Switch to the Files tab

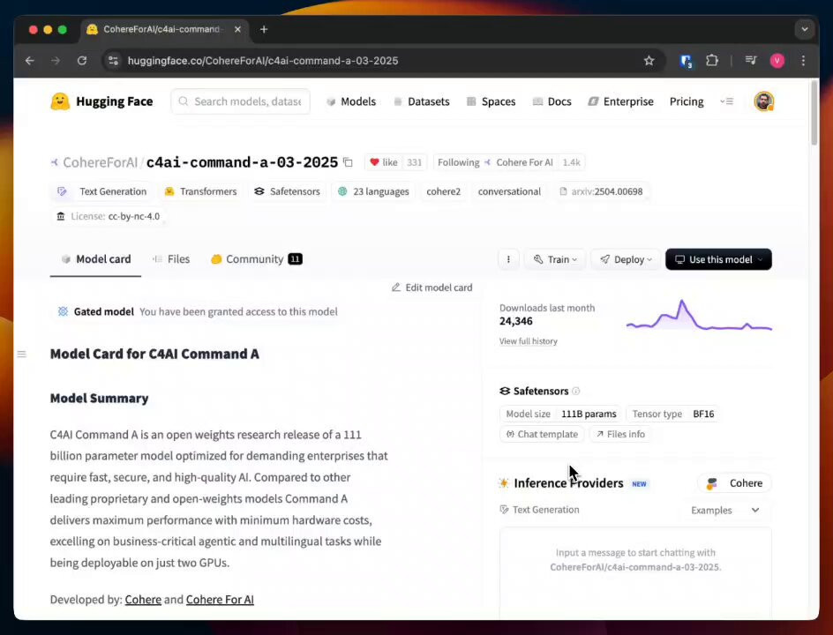pos(171,259)
